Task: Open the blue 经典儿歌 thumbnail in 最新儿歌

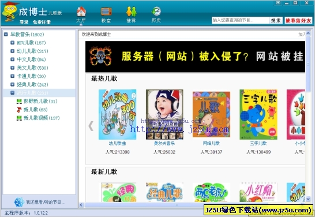Action: 164,192
